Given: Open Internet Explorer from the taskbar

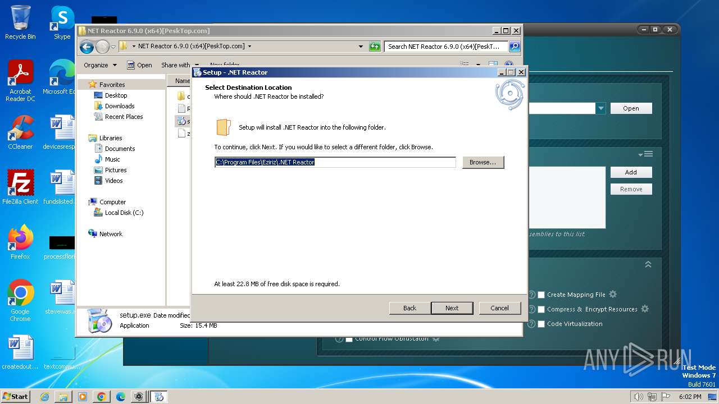Looking at the screenshot, I should [x=44, y=397].
